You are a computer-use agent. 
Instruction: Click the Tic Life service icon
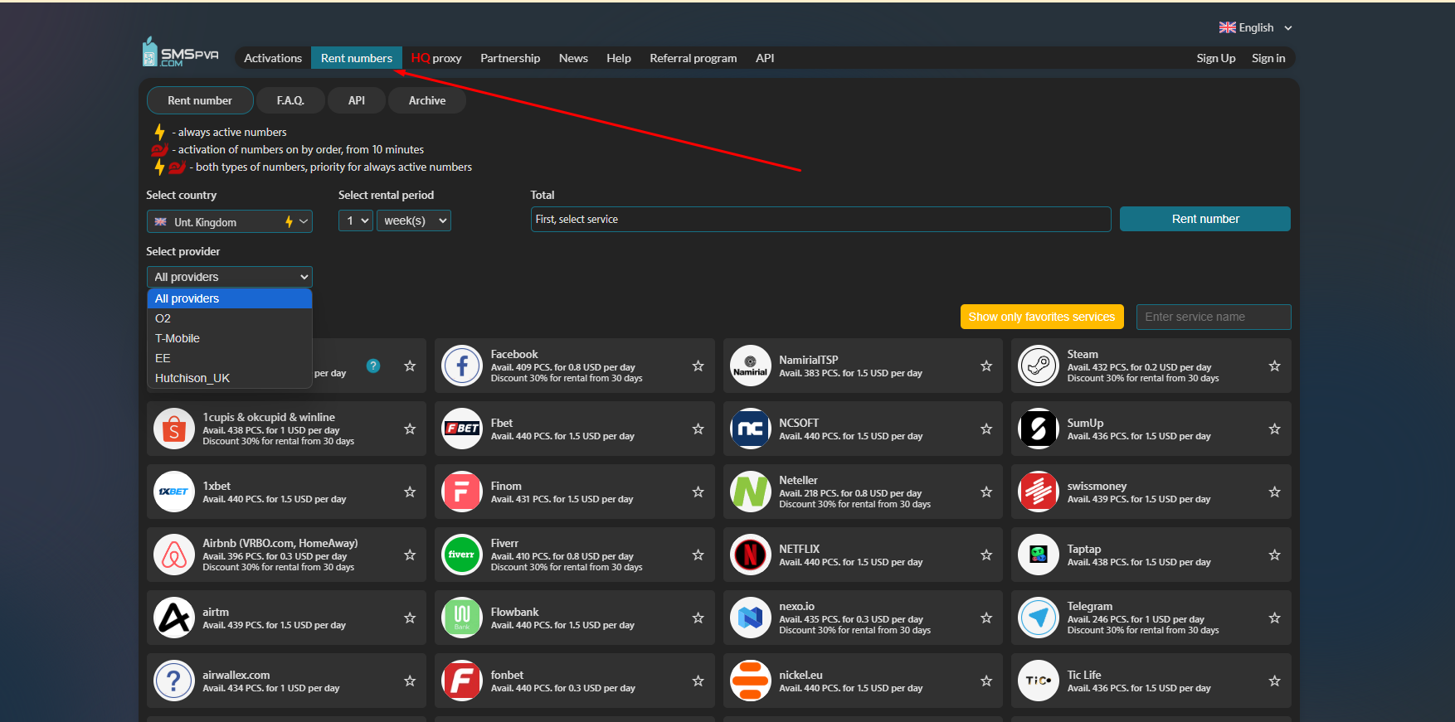click(x=1039, y=681)
